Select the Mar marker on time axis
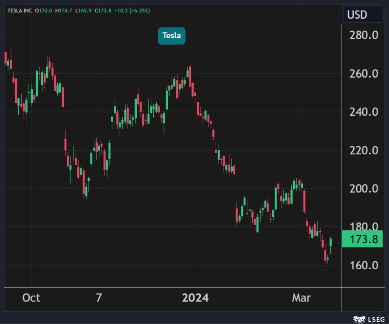389x324 pixels. pos(302,298)
